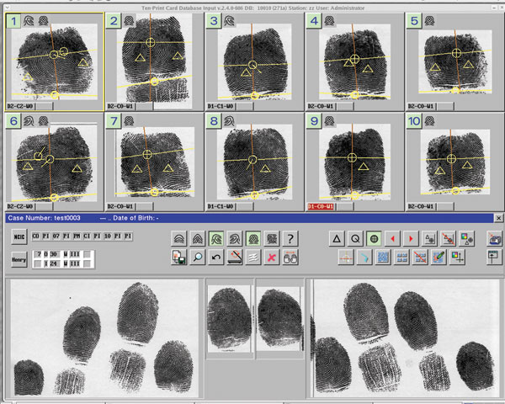This screenshot has height=404, width=505.
Task: Click the number 6 finger label
Action: 13,121
